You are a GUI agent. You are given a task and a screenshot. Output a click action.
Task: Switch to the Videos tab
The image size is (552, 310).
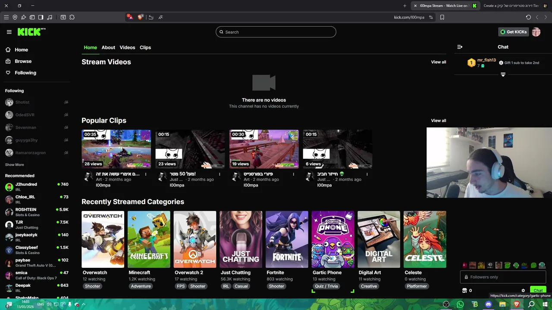click(127, 47)
